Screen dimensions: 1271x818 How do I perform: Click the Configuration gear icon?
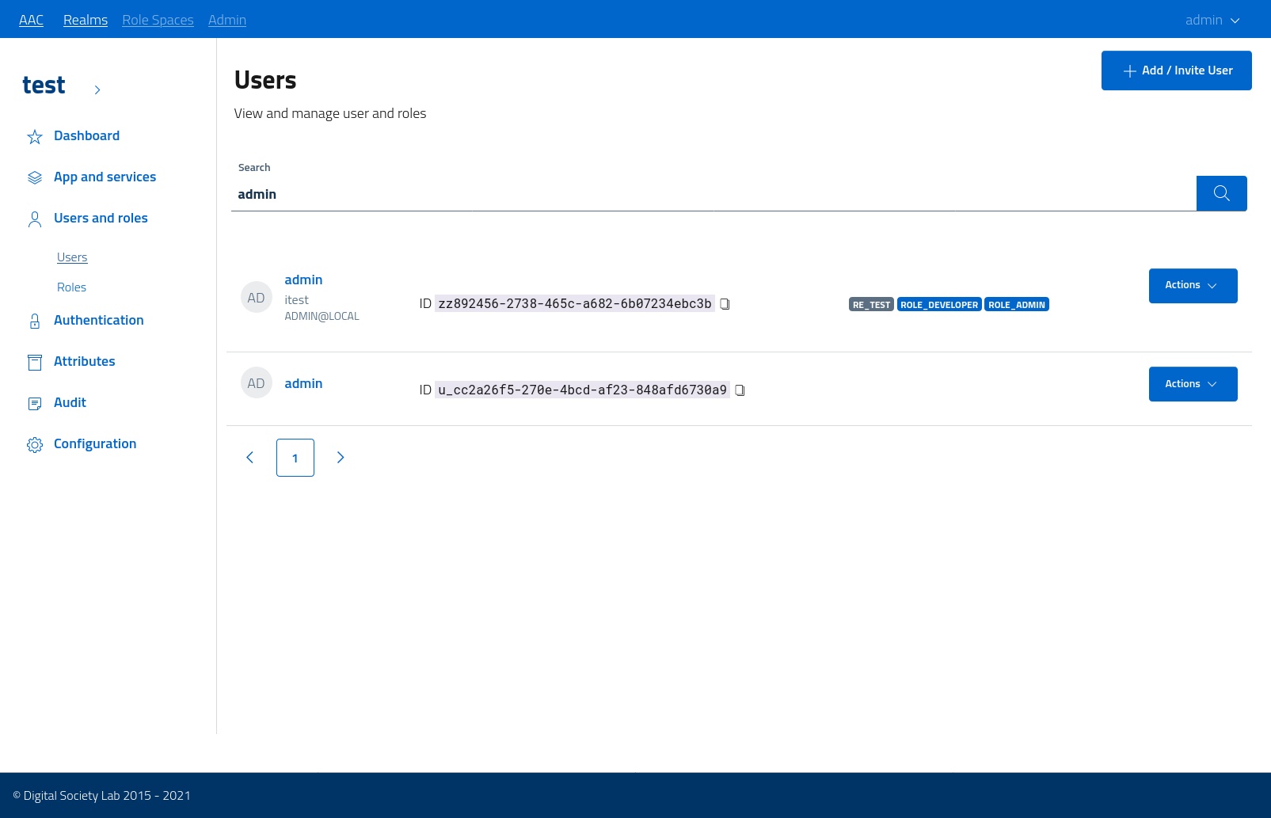coord(35,445)
